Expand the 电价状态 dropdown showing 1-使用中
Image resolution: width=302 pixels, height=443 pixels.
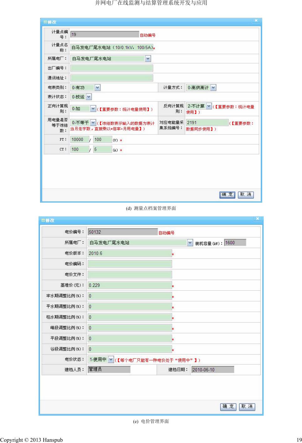click(x=111, y=360)
